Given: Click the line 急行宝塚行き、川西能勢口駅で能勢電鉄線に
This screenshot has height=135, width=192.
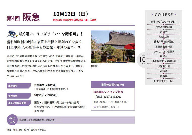Looking at the screenshot, I should point(60,107).
